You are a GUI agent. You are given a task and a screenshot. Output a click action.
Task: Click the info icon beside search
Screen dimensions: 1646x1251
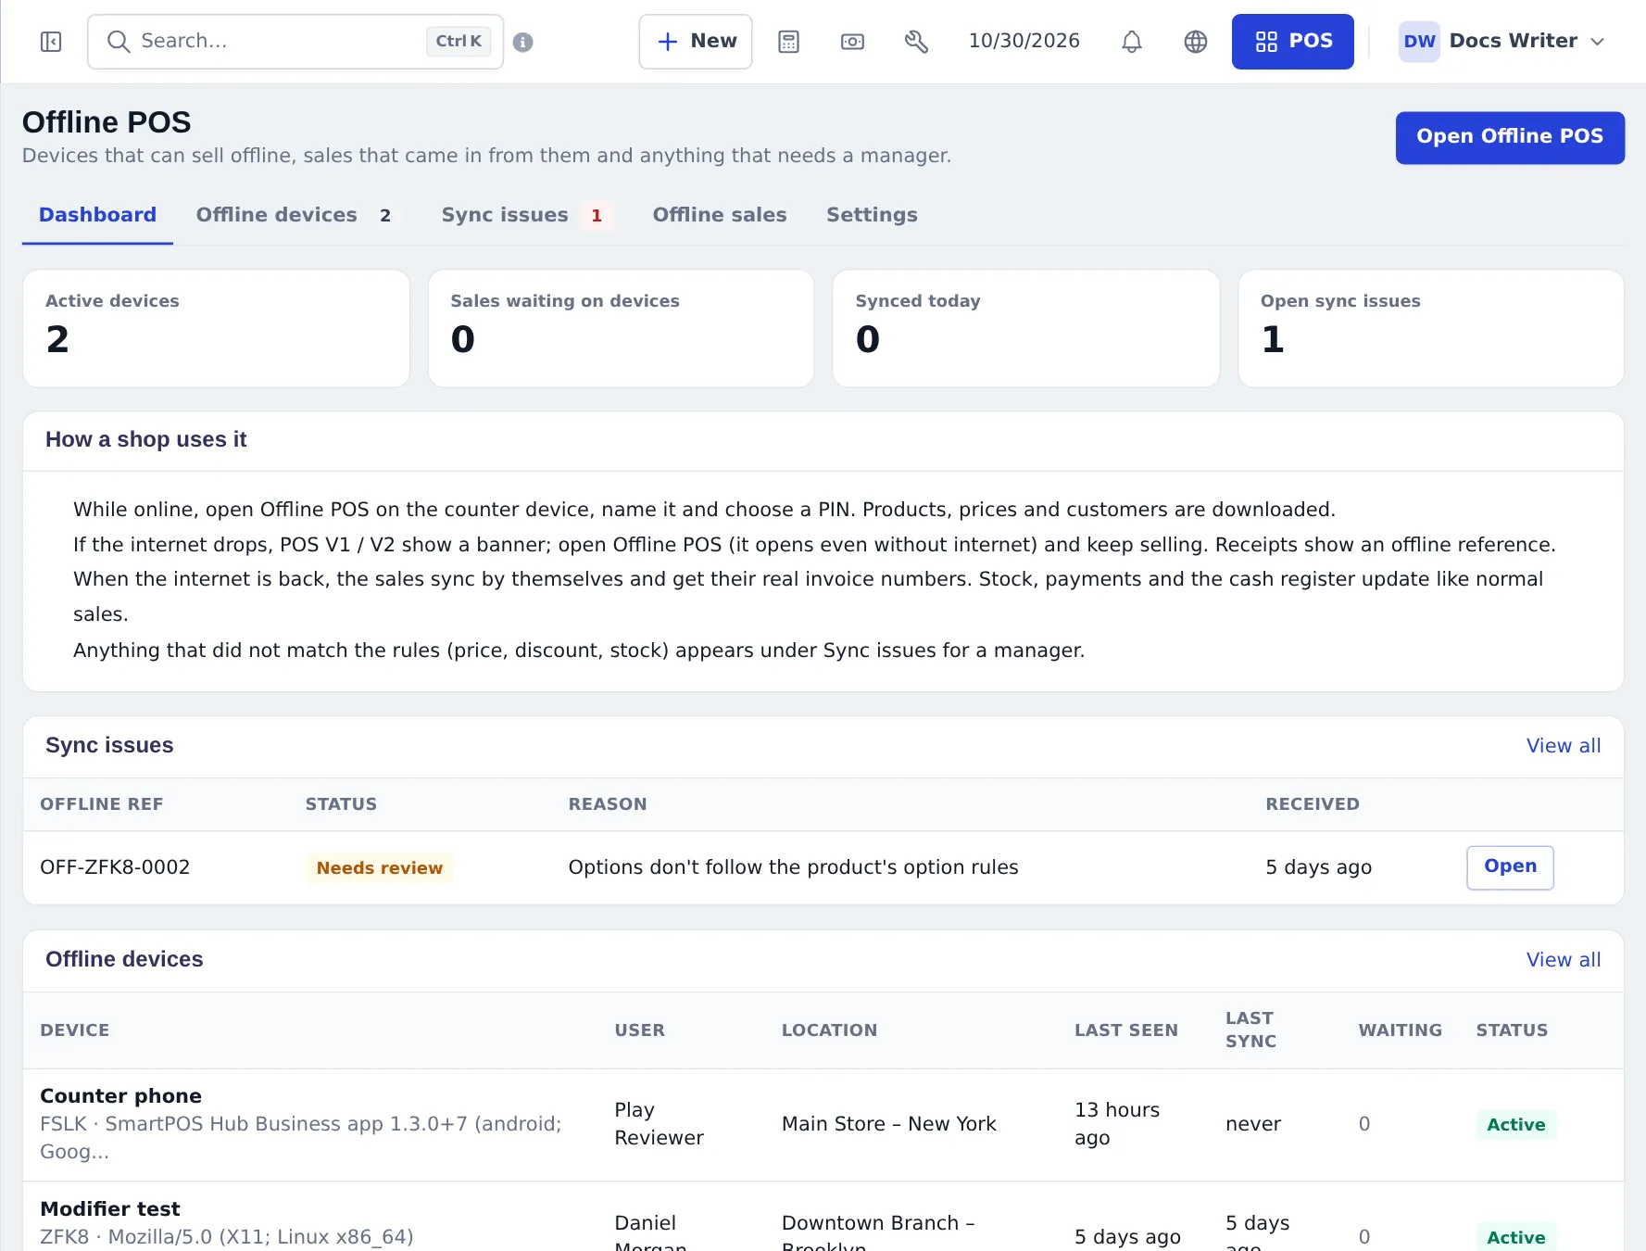[x=522, y=42]
